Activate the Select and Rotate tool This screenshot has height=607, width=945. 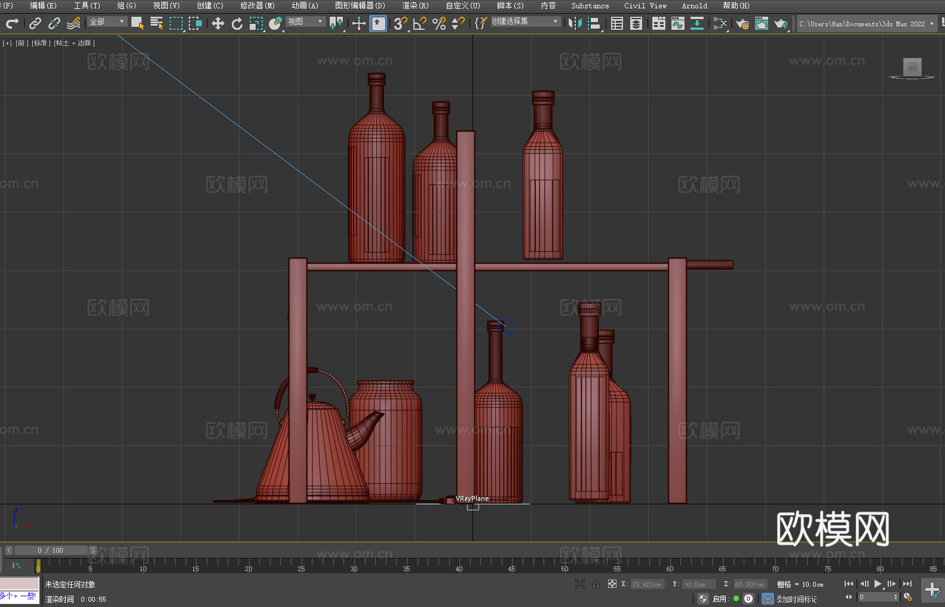(237, 23)
